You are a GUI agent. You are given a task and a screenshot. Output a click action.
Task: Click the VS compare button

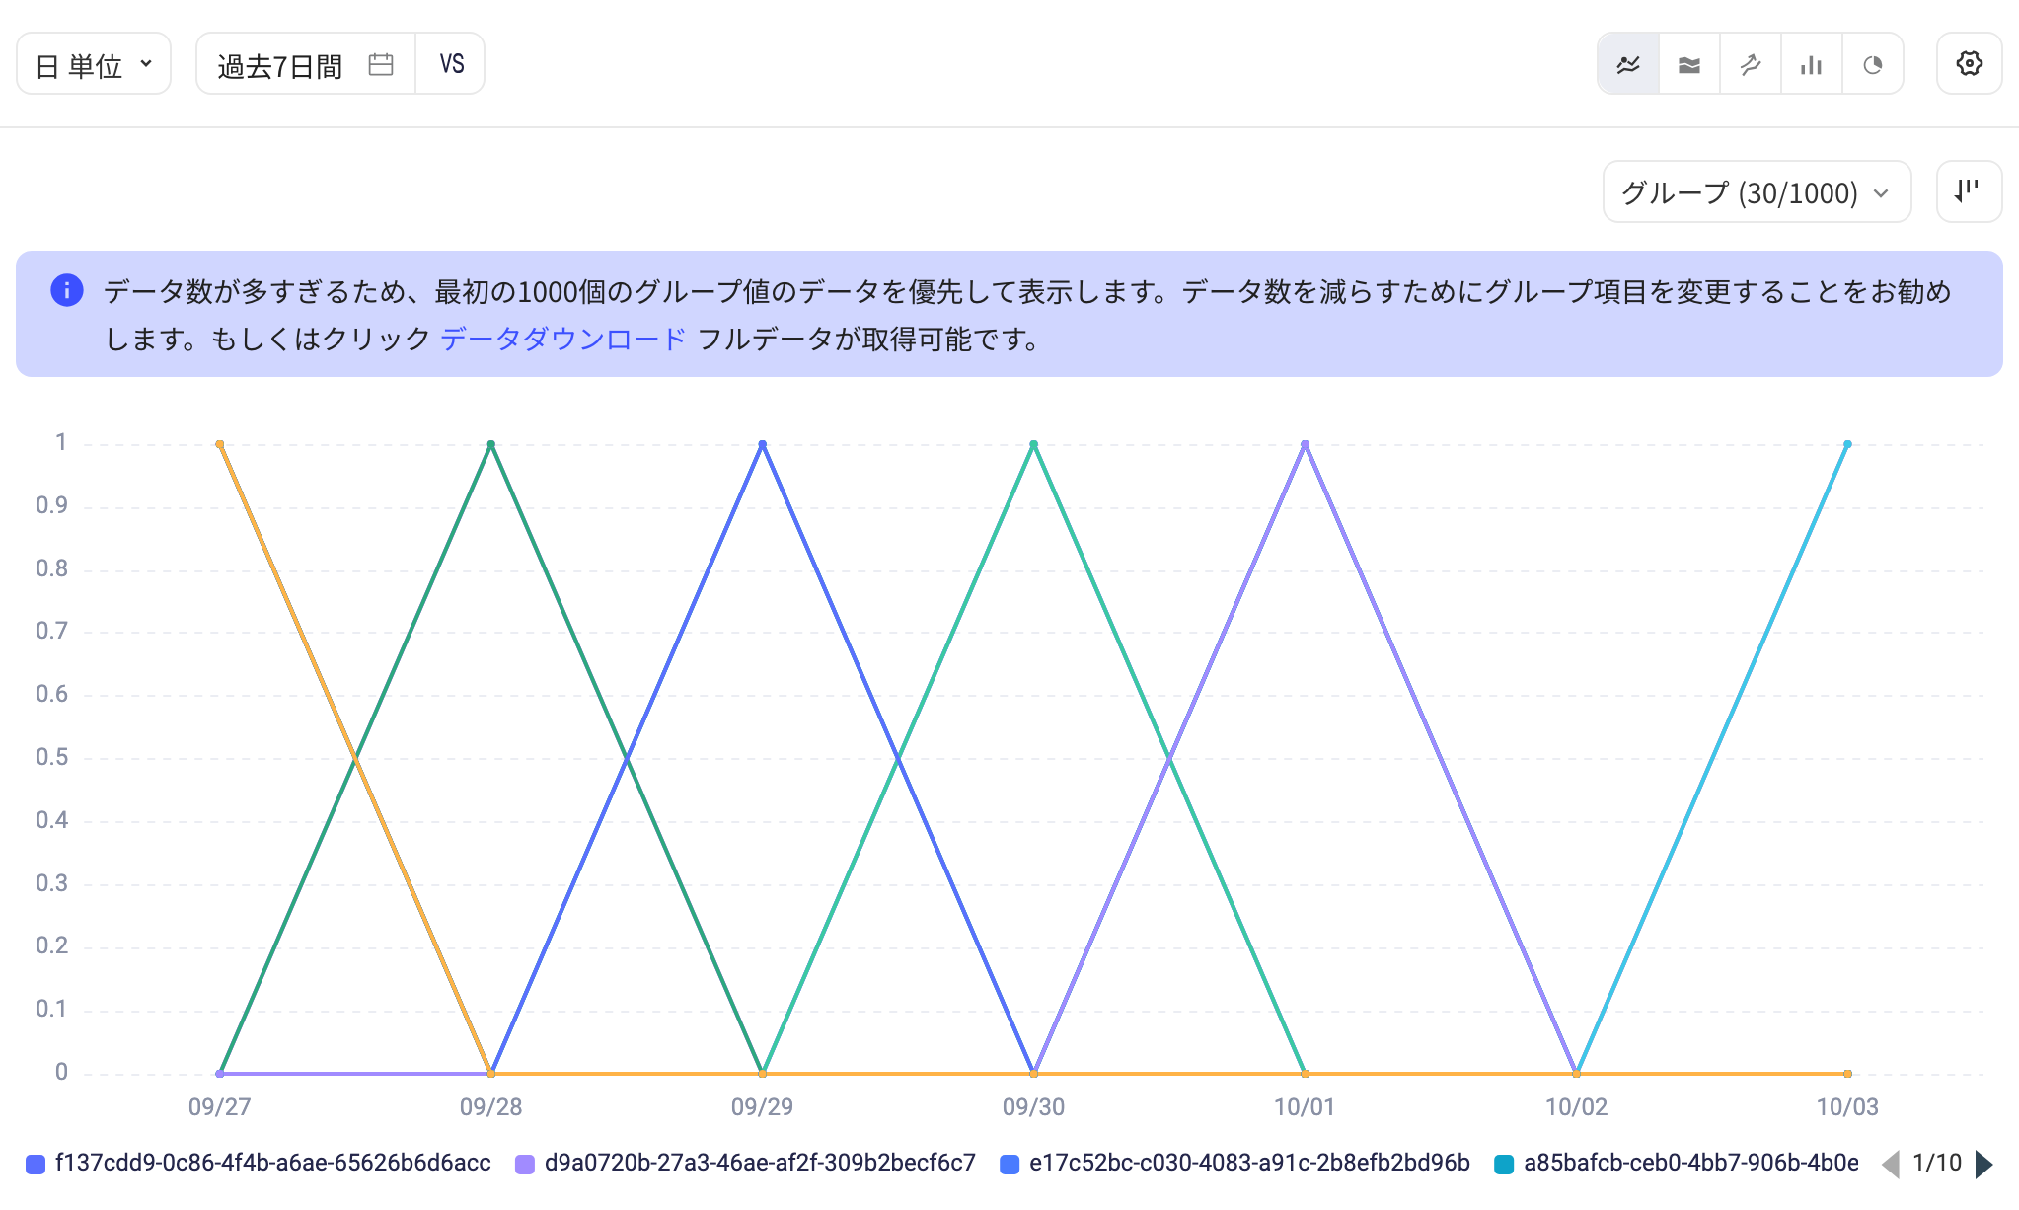tap(451, 63)
